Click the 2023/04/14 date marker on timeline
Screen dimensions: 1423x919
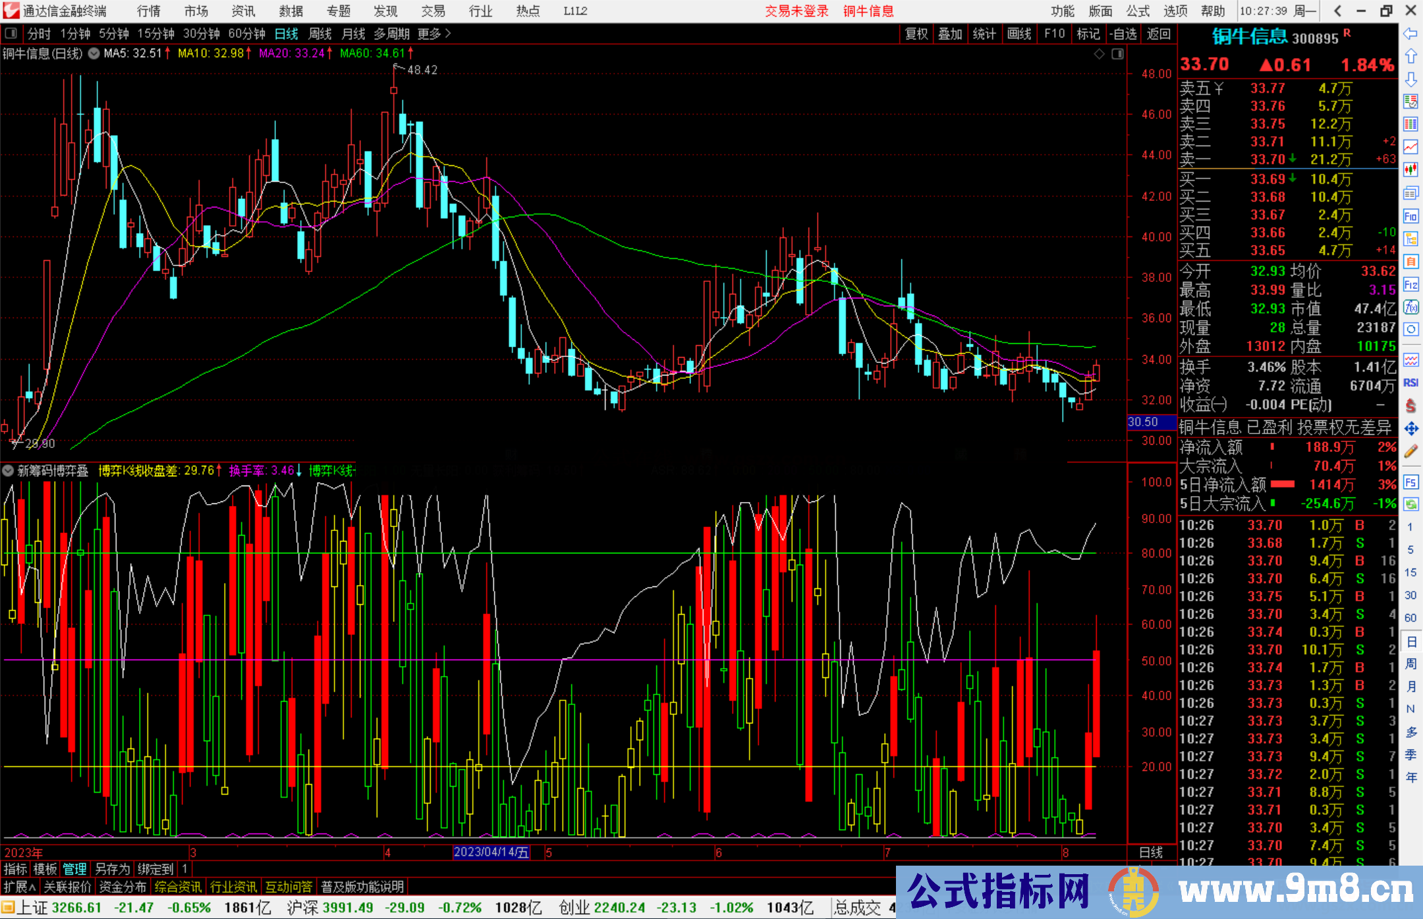click(x=491, y=852)
